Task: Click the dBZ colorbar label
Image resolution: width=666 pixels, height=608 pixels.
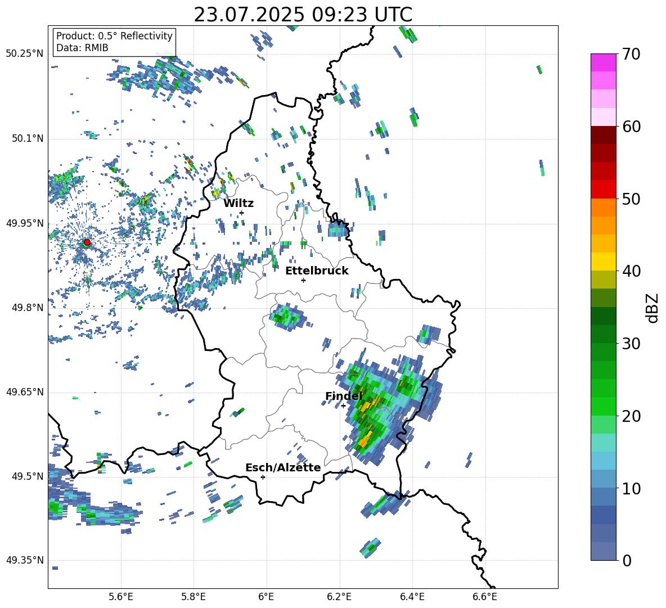Action: (652, 308)
